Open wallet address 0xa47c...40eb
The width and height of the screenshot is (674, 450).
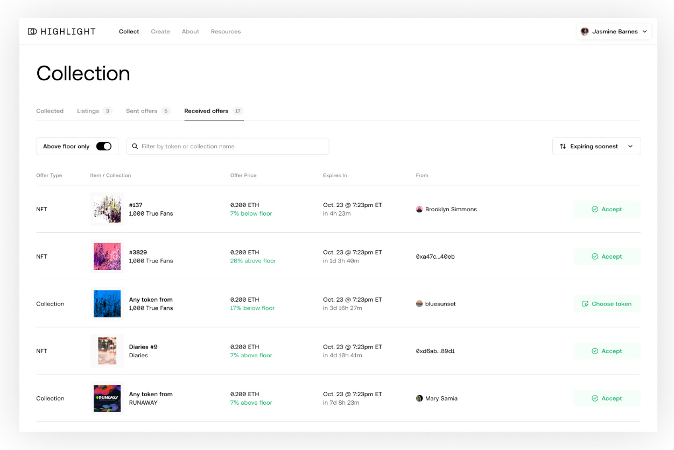coord(435,257)
